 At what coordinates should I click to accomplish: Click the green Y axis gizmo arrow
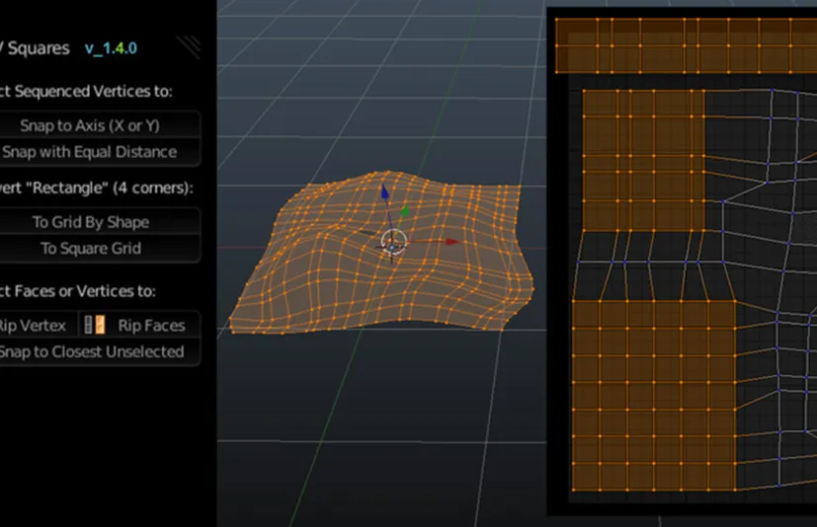tap(405, 211)
